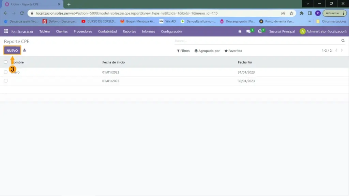The width and height of the screenshot is (349, 196).
Task: Open the activities clock icon
Action: 260,31
